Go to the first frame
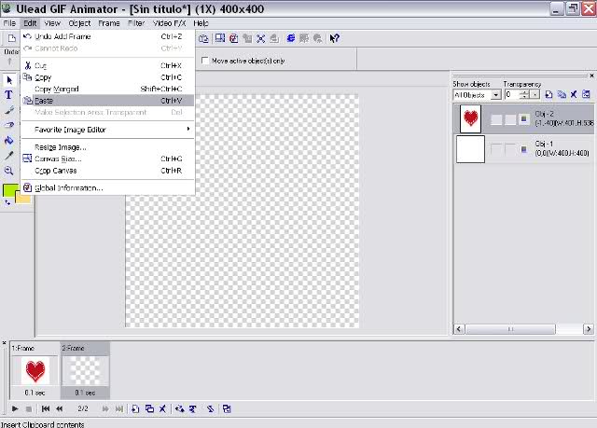This screenshot has height=428, width=597. click(46, 409)
